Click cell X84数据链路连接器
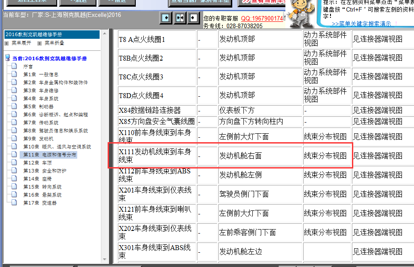The height and width of the screenshot is (267, 414). click(x=157, y=110)
